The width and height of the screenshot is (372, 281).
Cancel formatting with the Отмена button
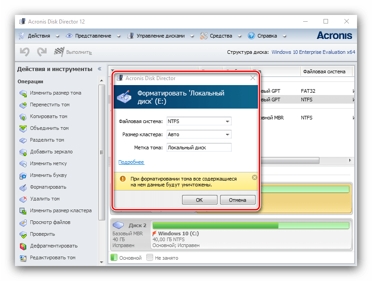[x=237, y=200]
